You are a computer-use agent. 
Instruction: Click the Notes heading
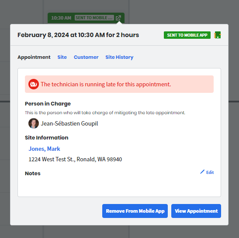pos(33,173)
